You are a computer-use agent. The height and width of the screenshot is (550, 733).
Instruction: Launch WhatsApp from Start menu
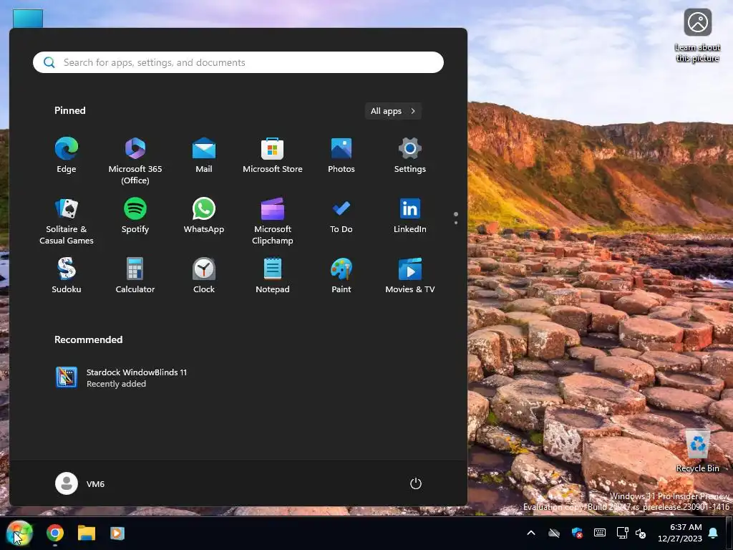204,216
